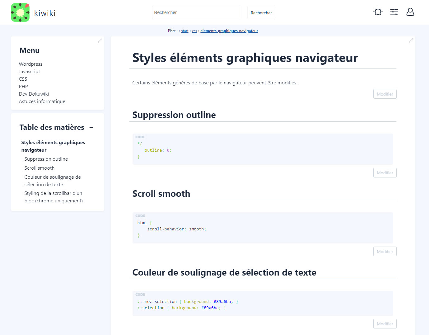Viewport: 429px width, 335px height.
Task: Click the 'scroll-behavior: smooth;' code line
Action: pyautogui.click(x=176, y=229)
